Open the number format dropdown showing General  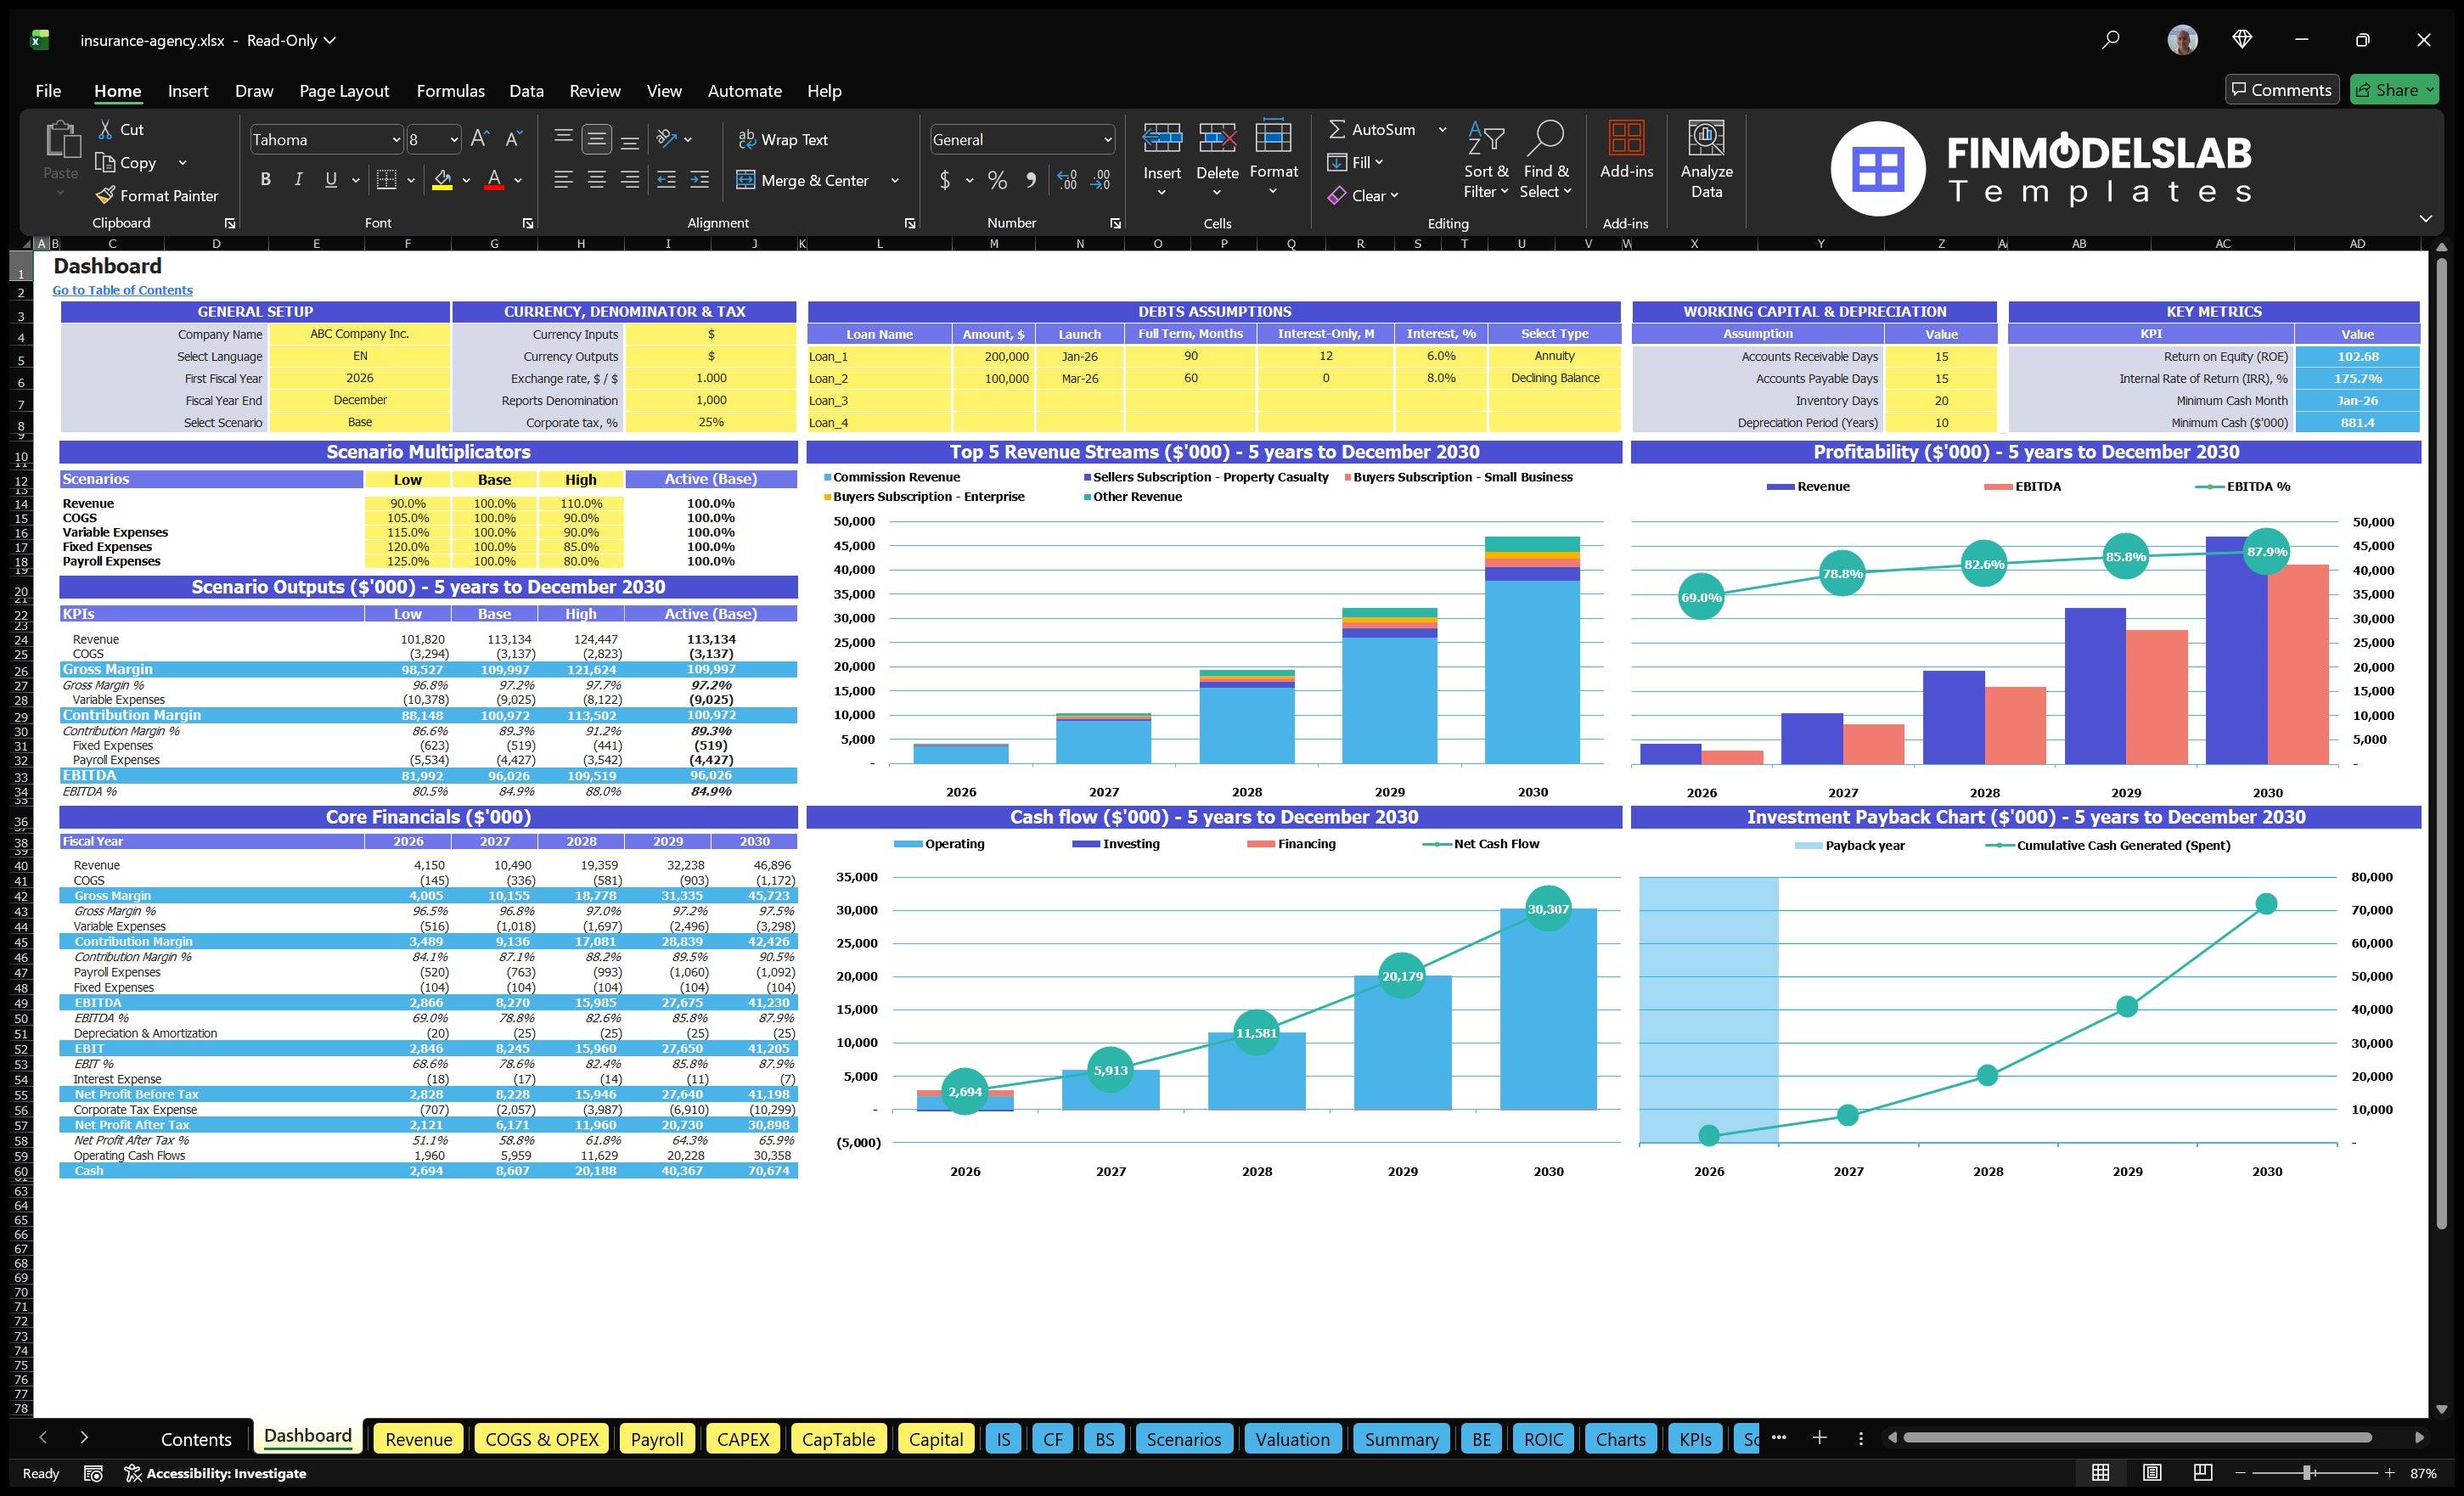pos(1106,139)
